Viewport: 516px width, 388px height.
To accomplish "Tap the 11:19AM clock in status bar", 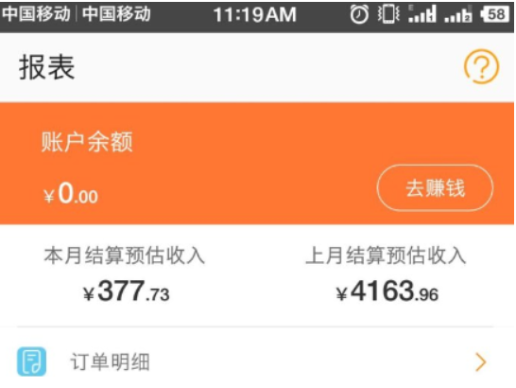I will point(255,15).
